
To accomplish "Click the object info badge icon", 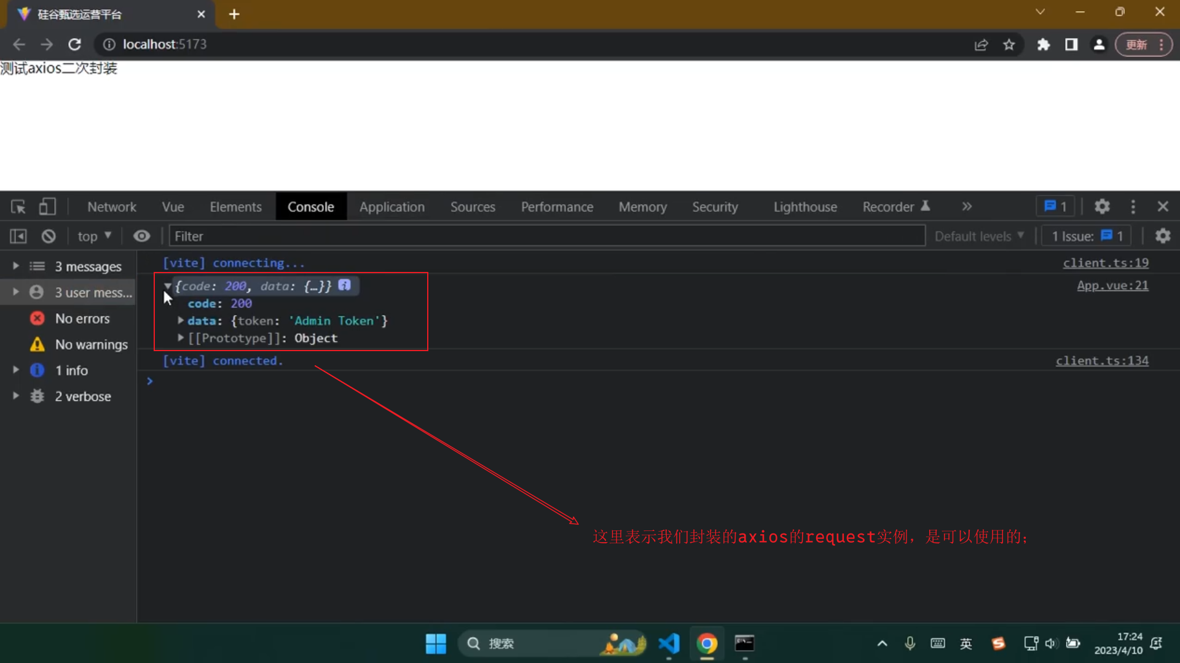I will (344, 285).
